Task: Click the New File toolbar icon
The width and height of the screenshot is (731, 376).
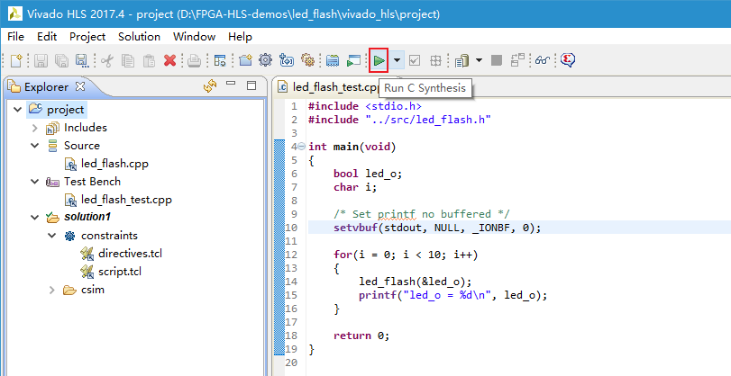Action: (15, 60)
